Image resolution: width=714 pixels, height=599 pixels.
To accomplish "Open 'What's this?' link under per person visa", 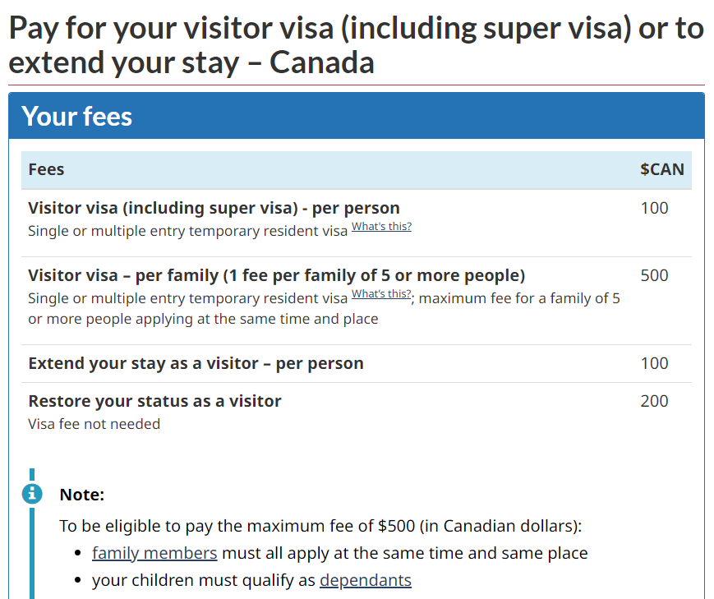I will point(381,227).
